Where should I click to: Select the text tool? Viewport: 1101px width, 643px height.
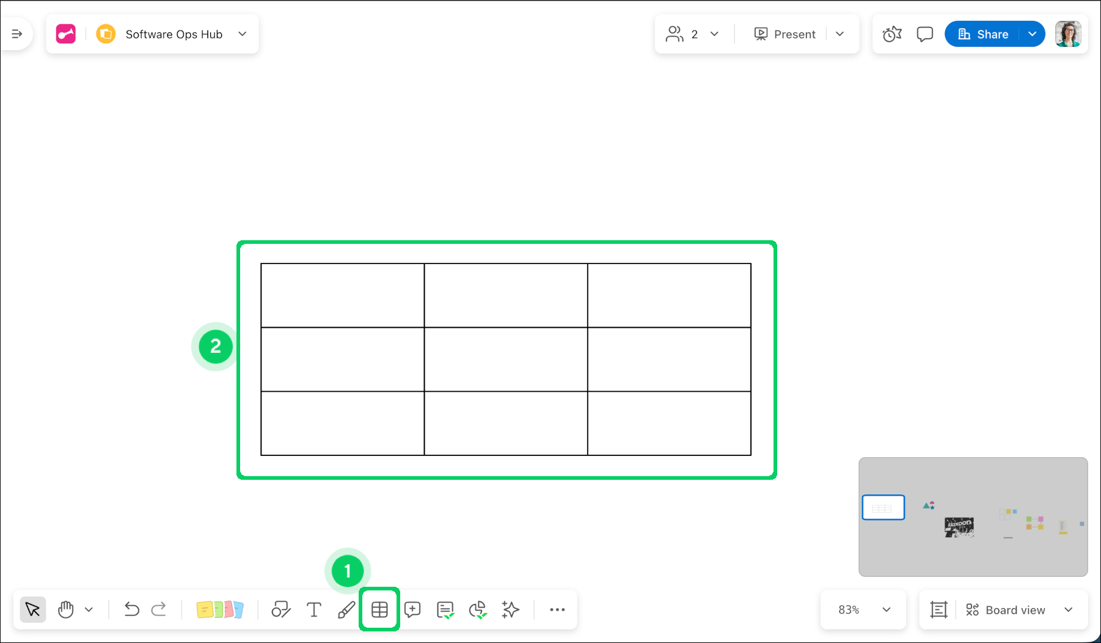point(313,609)
